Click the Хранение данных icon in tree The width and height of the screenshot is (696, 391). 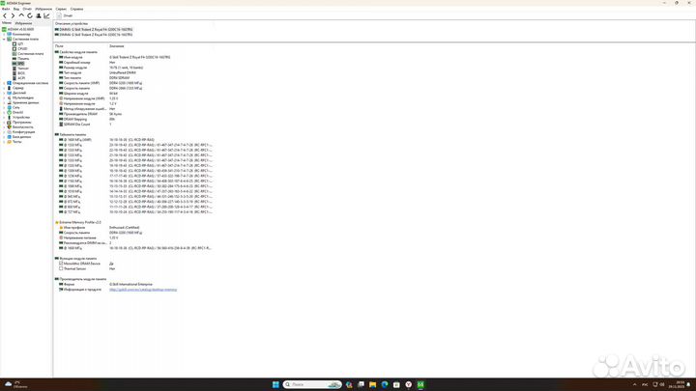click(9, 102)
